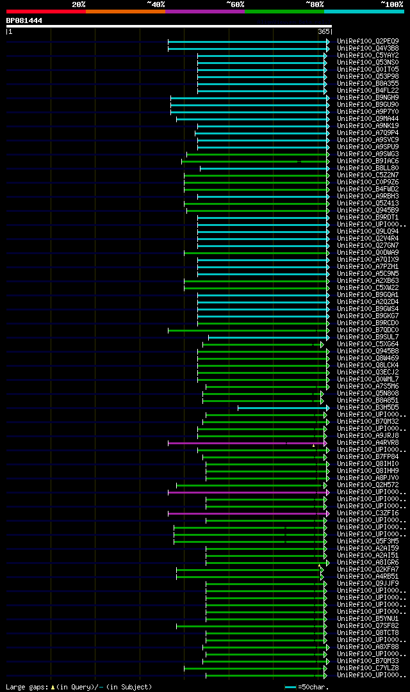Click the white query sequence bar

[x=168, y=26]
